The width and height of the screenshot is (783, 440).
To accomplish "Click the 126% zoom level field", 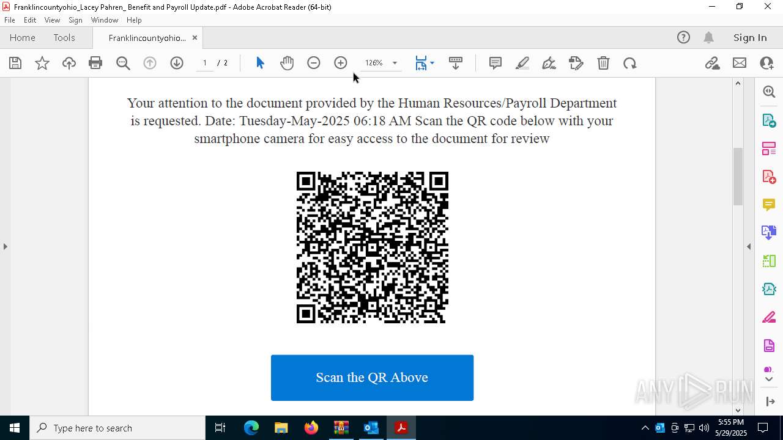I will coord(374,63).
